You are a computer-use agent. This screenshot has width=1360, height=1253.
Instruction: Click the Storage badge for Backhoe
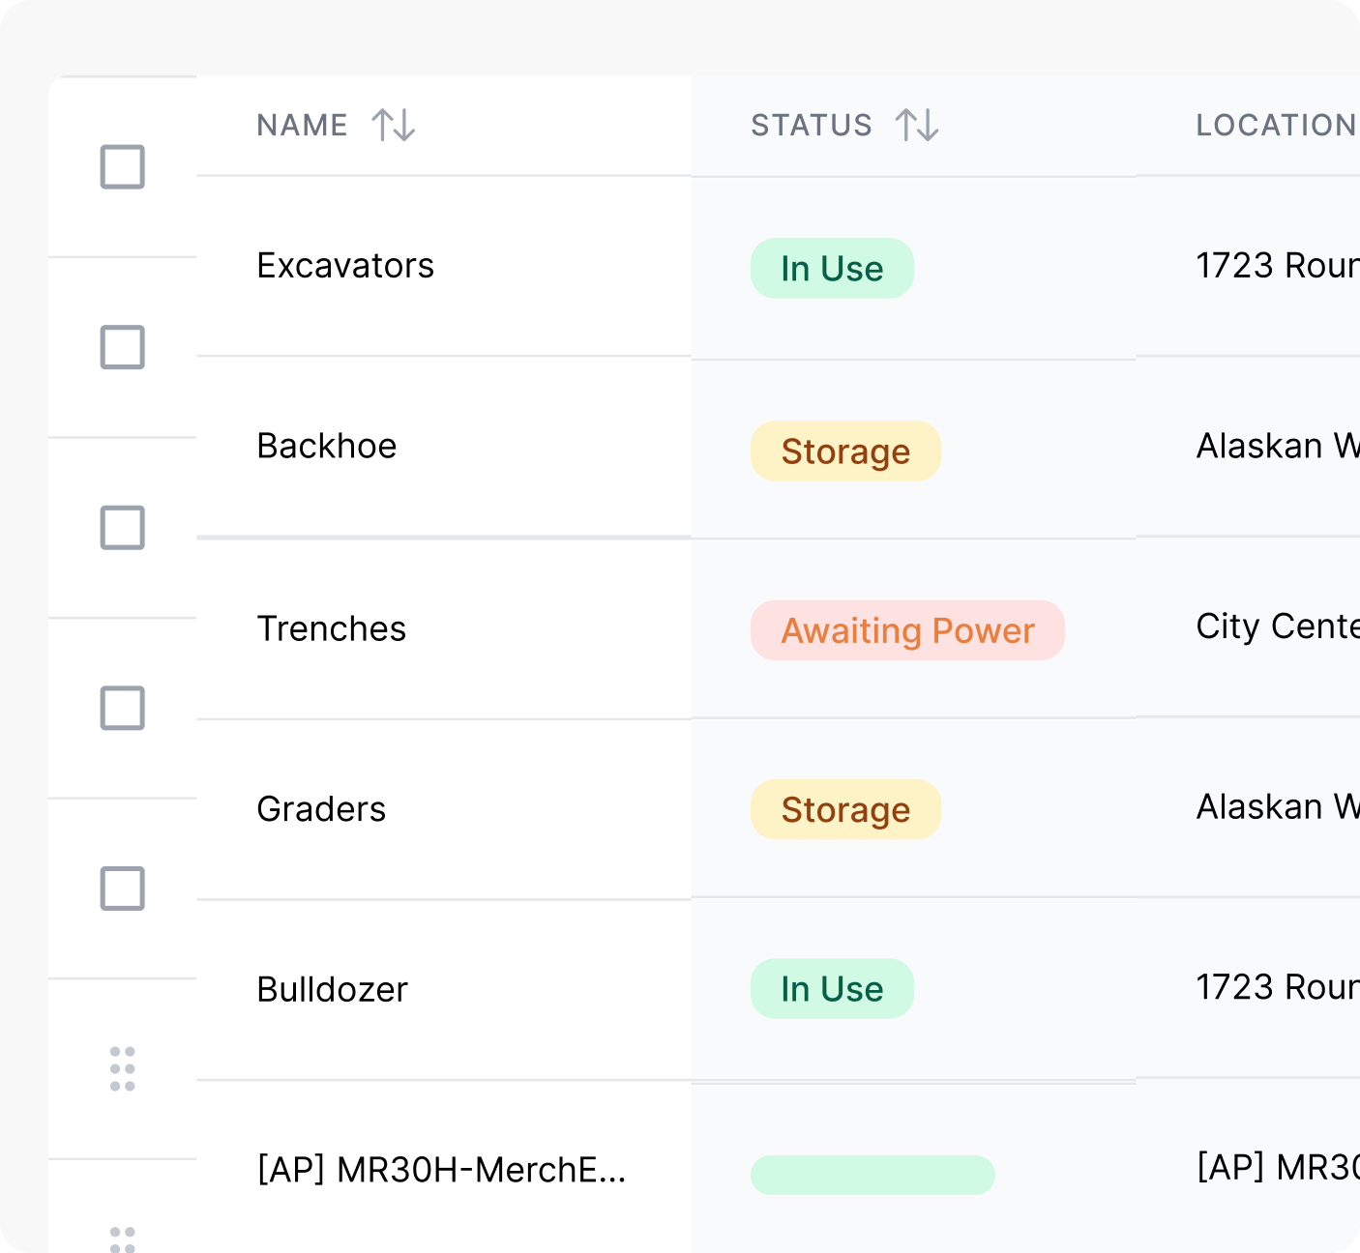coord(845,451)
